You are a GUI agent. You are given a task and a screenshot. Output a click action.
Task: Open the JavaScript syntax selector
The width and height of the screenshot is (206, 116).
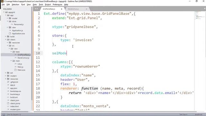tap(198, 114)
